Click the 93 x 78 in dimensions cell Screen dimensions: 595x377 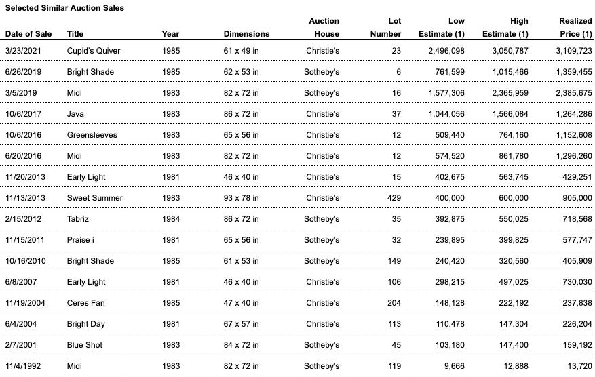241,198
